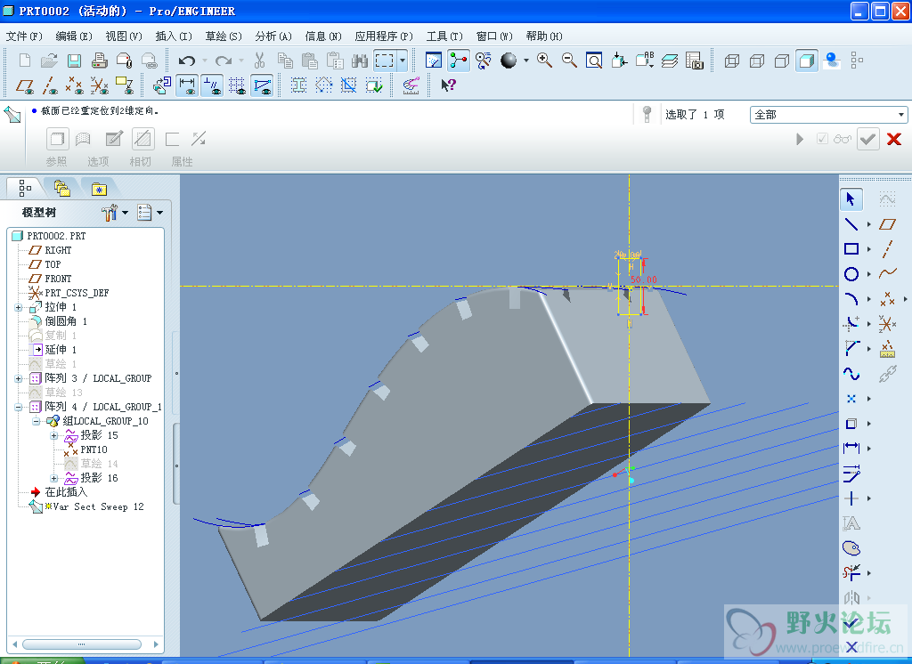Open the 视图(V) menu
The width and height of the screenshot is (912, 664).
click(x=124, y=36)
